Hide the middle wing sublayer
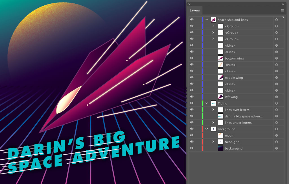Screen dimensions: 289x184 (x=192, y=77)
